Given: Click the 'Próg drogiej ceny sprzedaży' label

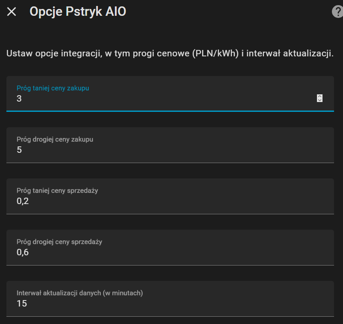Looking at the screenshot, I should tap(59, 242).
